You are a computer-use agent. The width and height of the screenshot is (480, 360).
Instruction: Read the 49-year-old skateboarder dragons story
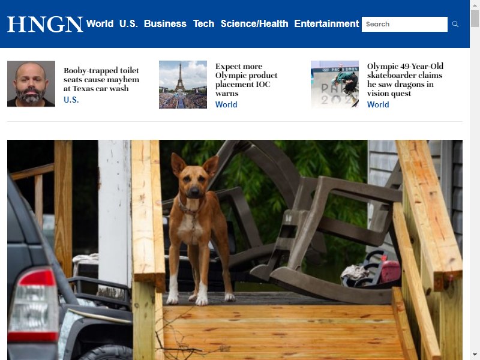pos(406,80)
